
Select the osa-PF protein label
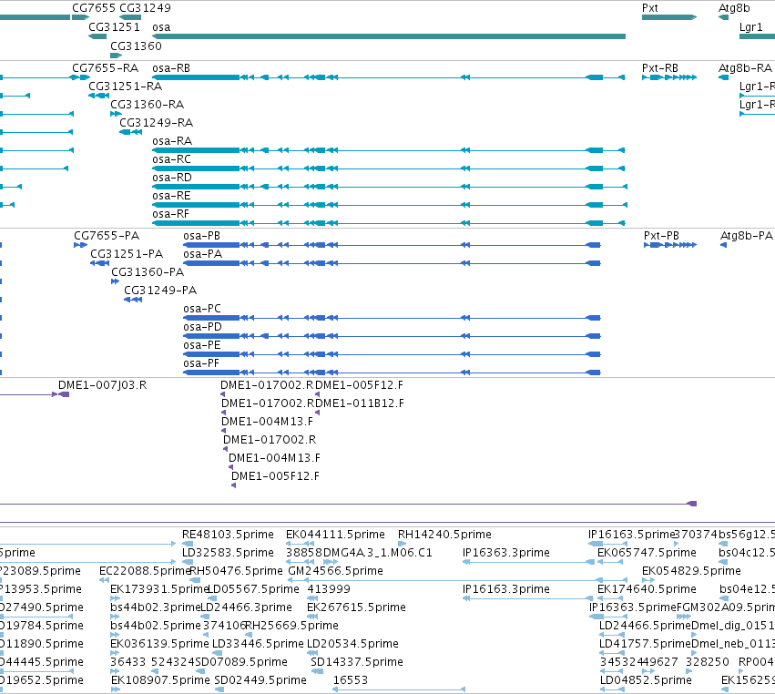coord(201,363)
